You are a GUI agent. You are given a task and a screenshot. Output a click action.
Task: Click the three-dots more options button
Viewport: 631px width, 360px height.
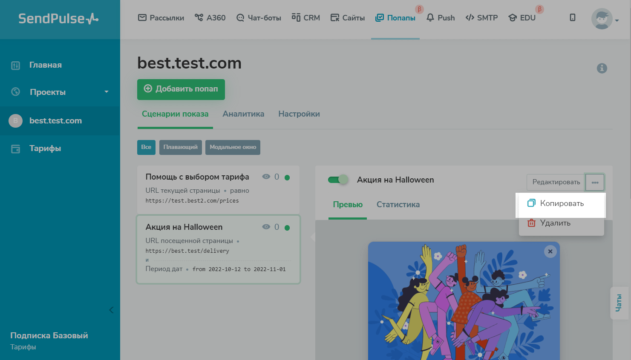pyautogui.click(x=594, y=182)
